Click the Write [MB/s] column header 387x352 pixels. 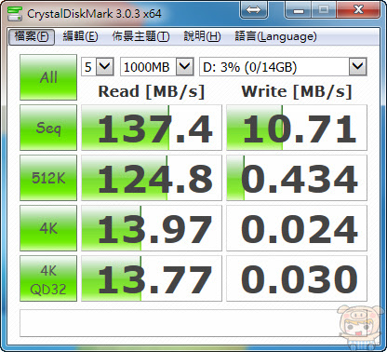[297, 91]
